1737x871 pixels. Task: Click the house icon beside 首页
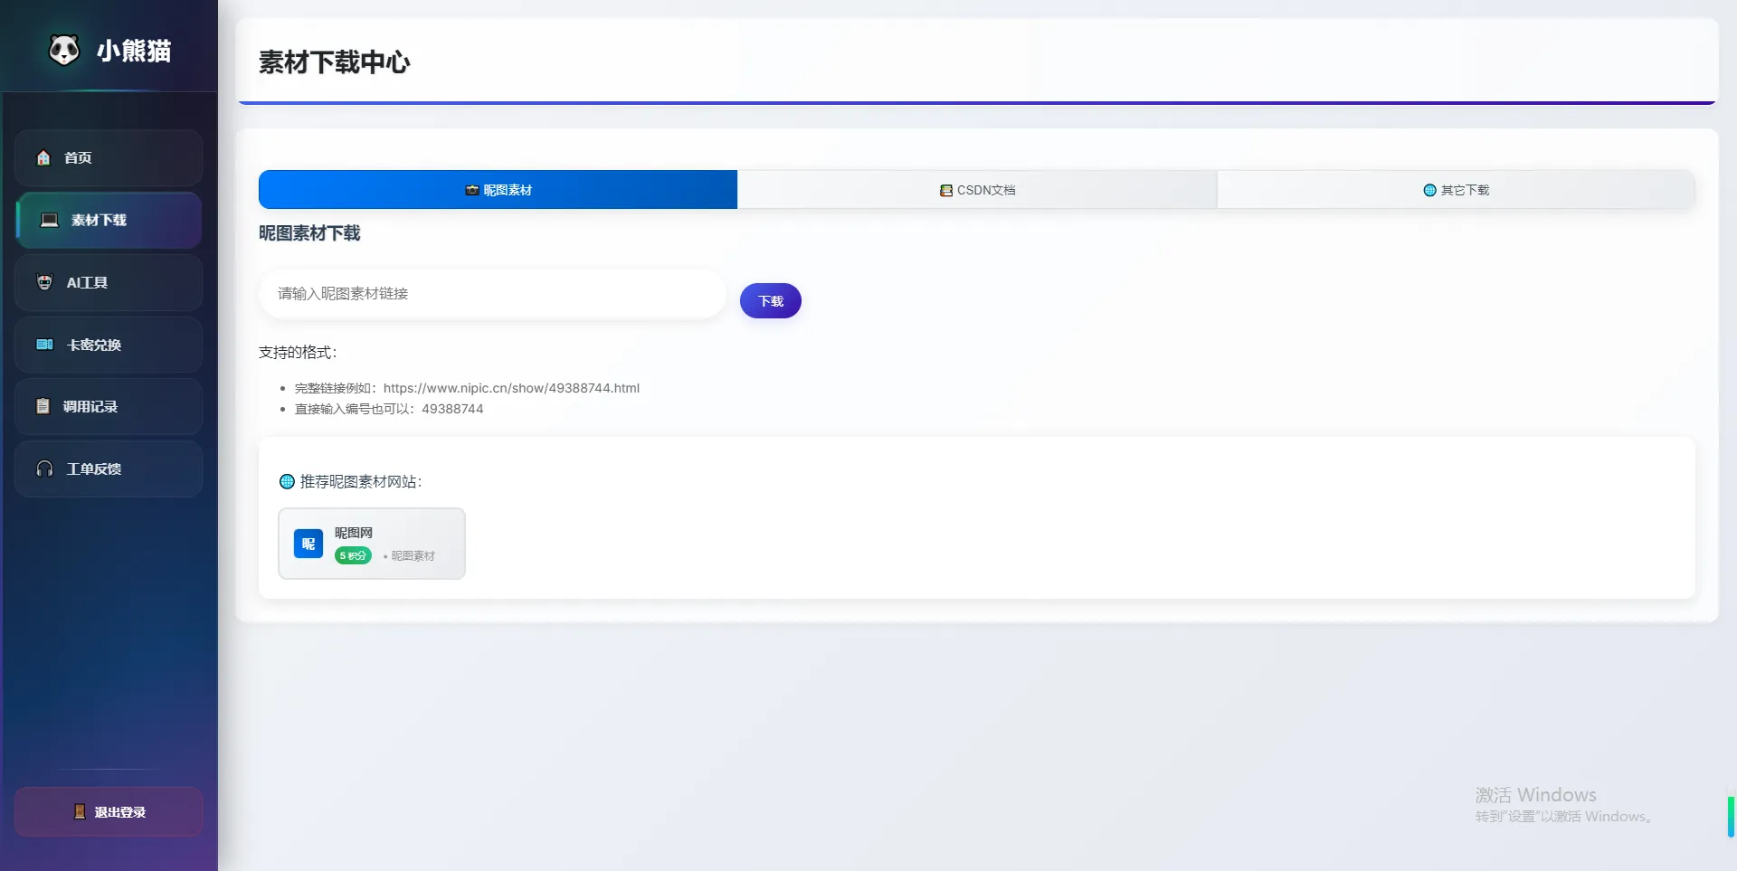pyautogui.click(x=43, y=157)
